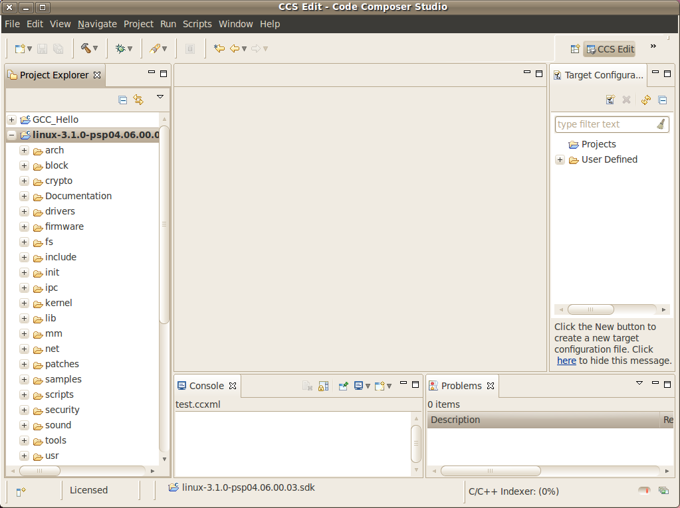Select the CCS Edit perspective button
Viewport: 680px width, 508px height.
[609, 48]
